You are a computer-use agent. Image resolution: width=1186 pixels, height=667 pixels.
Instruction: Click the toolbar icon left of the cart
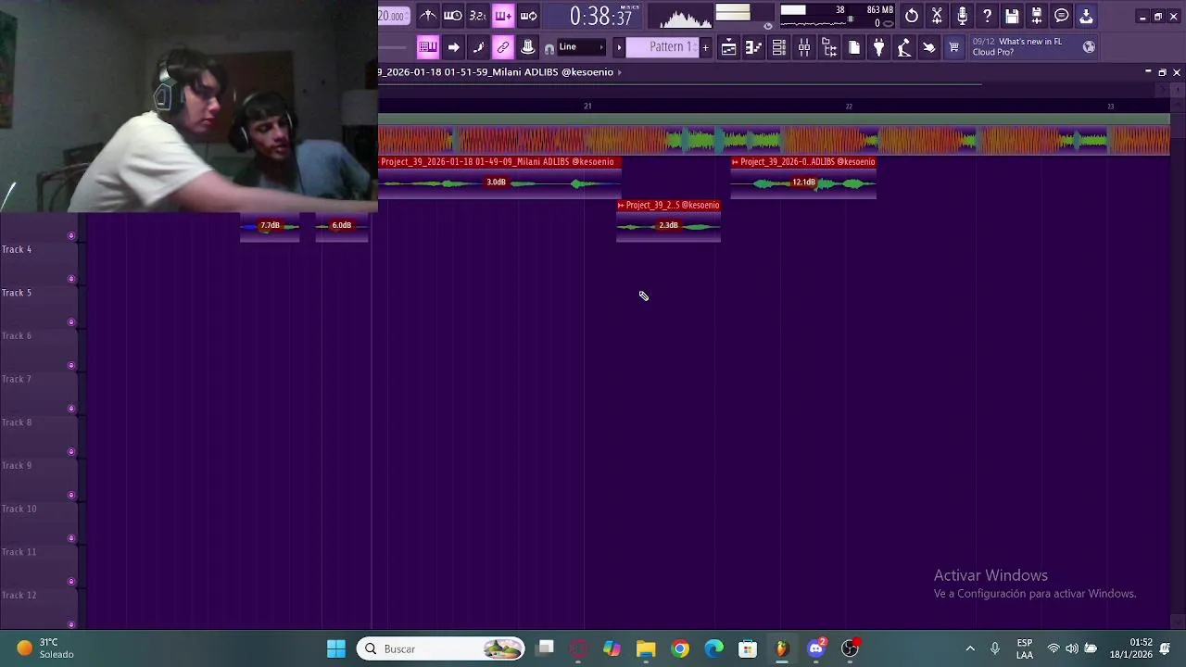point(929,47)
